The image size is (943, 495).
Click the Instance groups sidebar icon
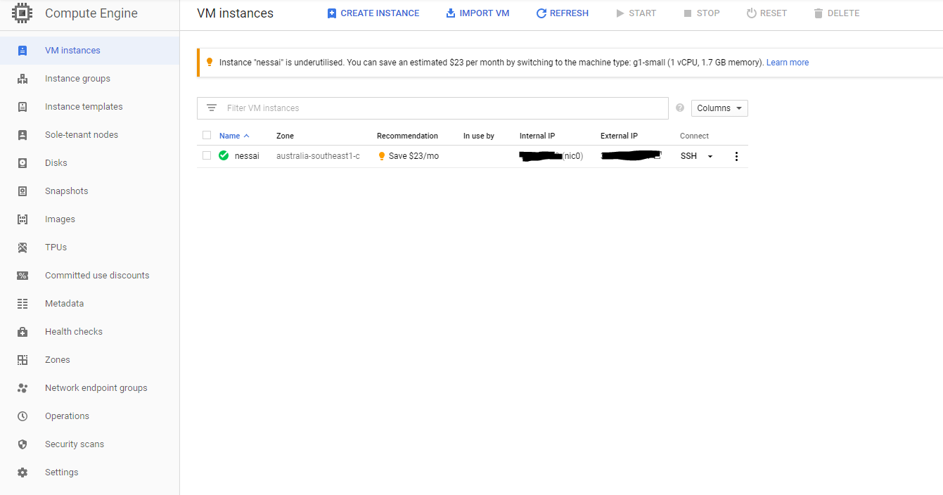[23, 79]
